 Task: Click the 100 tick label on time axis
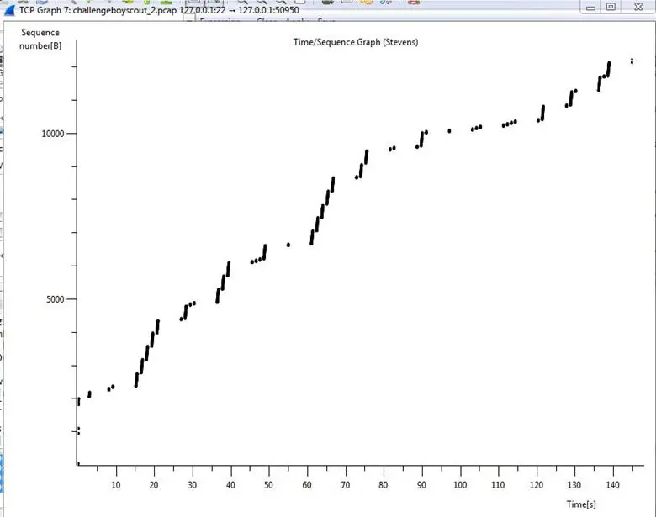[x=459, y=485]
